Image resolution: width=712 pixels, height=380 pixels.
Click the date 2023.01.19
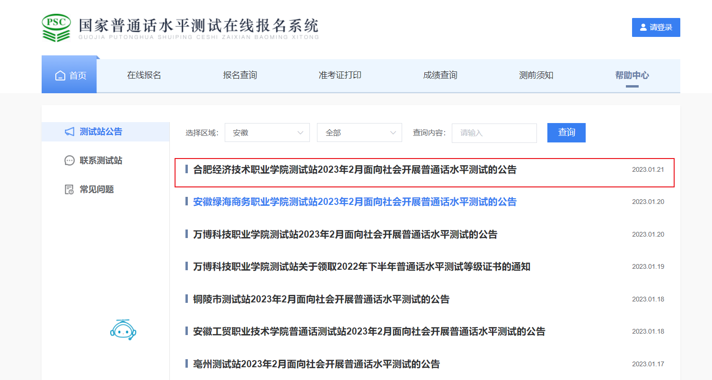(x=648, y=266)
